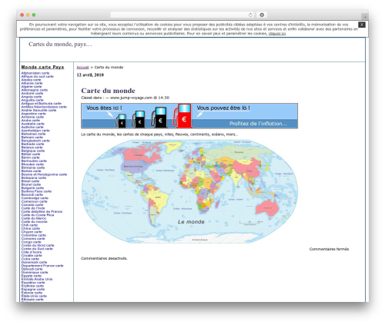Open the 'Chine carte' link

click(x=31, y=228)
